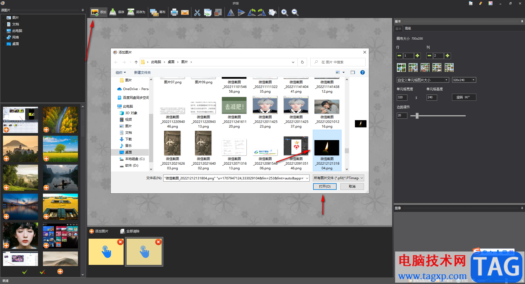Click the dialog help question-mark icon
The image size is (525, 284).
363,72
